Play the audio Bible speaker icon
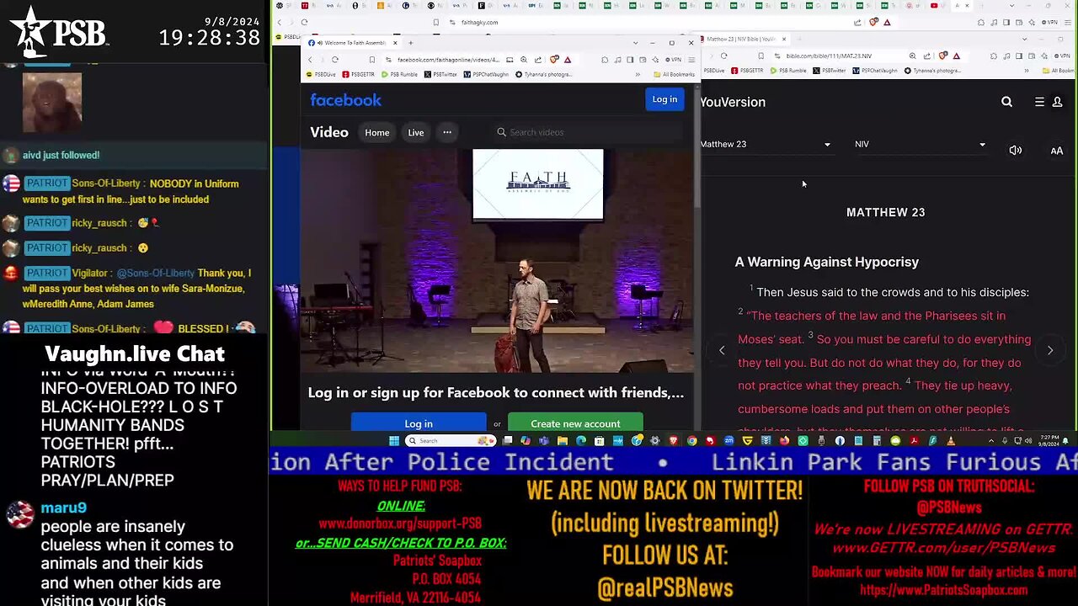The width and height of the screenshot is (1078, 606). tap(1016, 151)
